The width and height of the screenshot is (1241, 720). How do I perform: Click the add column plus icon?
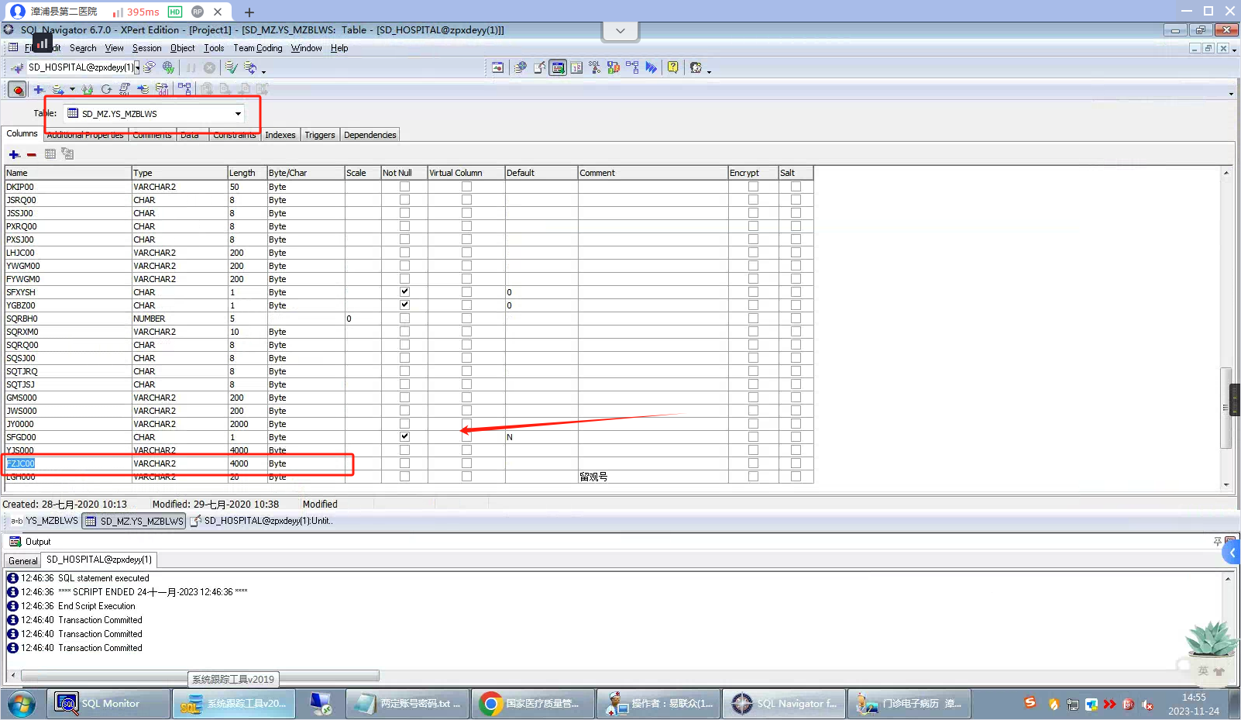click(14, 154)
